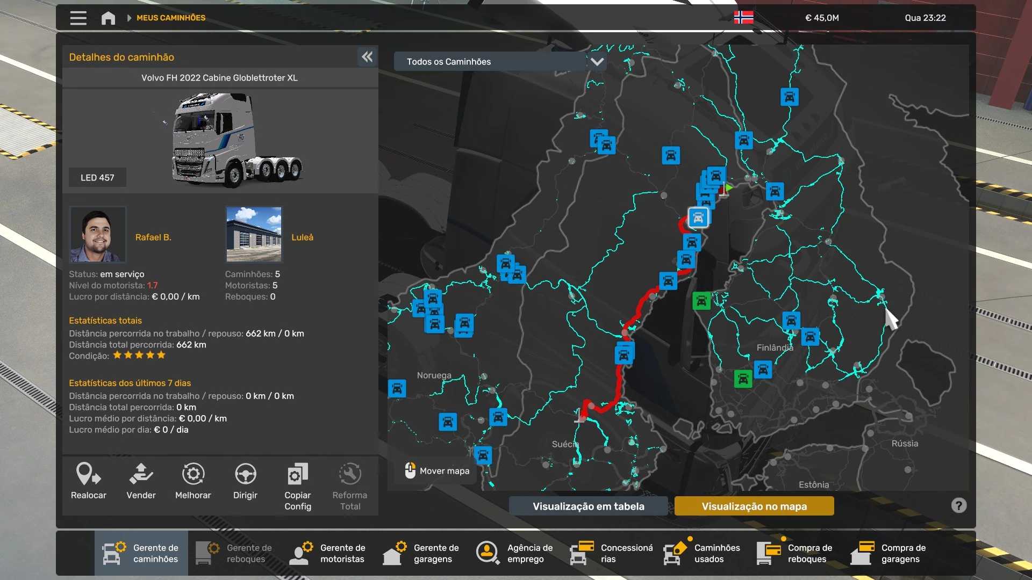This screenshot has height=580, width=1032.
Task: Open Gerente de garagens tab
Action: (421, 553)
